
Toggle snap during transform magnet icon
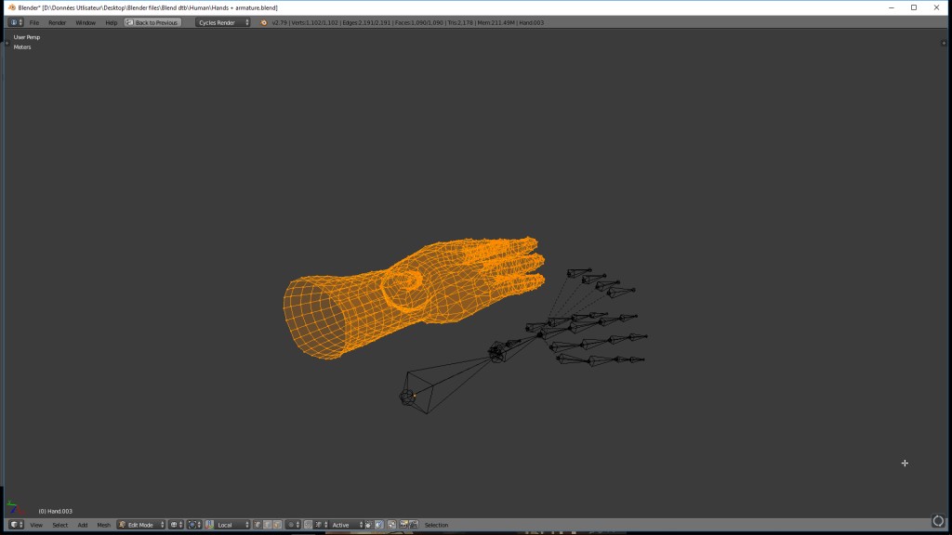click(310, 525)
